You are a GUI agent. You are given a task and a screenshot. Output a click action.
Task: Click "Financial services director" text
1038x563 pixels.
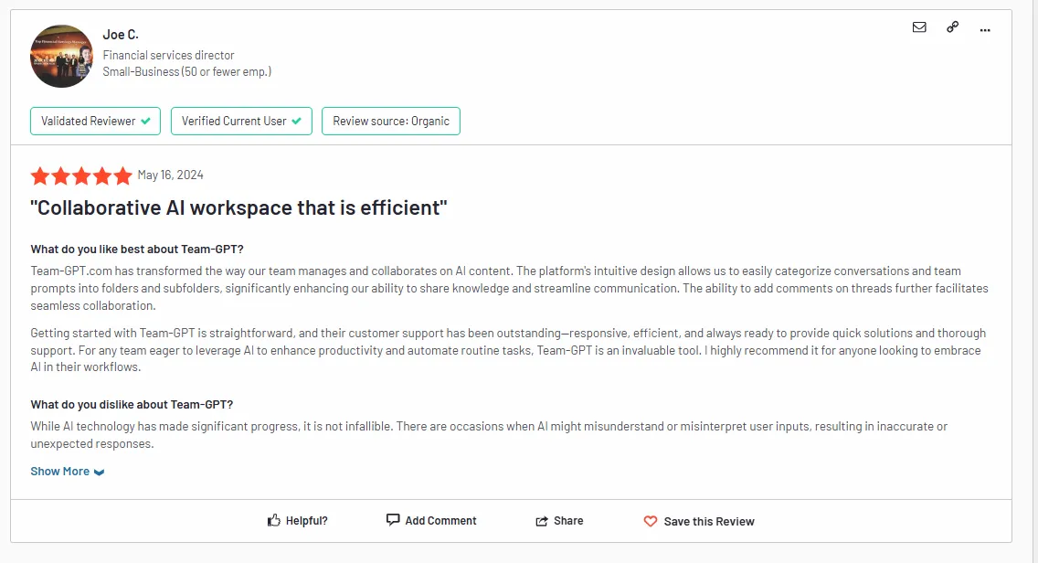(x=168, y=55)
